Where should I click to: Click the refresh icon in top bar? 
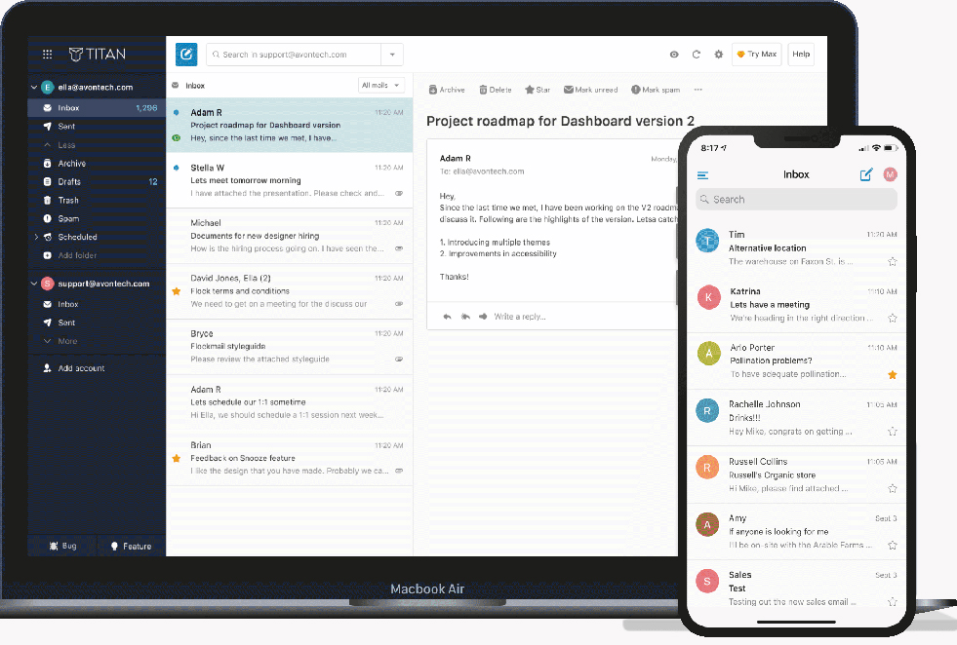pos(697,55)
